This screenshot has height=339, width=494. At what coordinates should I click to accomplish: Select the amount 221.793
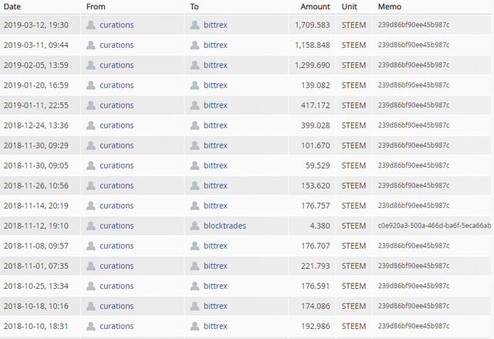316,266
